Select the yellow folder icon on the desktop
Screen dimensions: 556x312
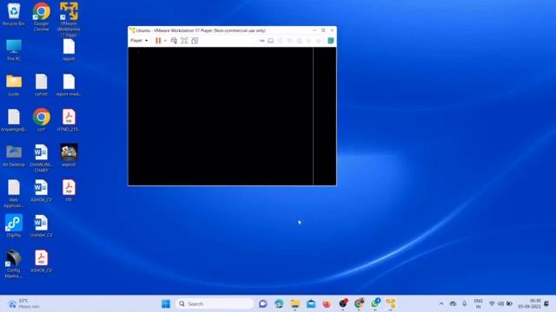tap(14, 85)
